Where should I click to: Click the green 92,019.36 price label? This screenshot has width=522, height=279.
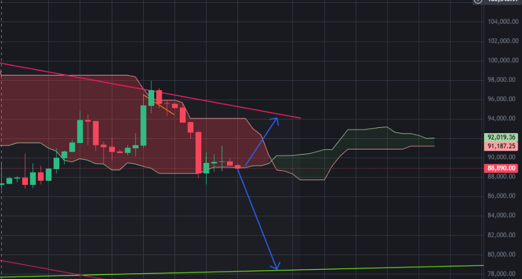[x=502, y=137]
